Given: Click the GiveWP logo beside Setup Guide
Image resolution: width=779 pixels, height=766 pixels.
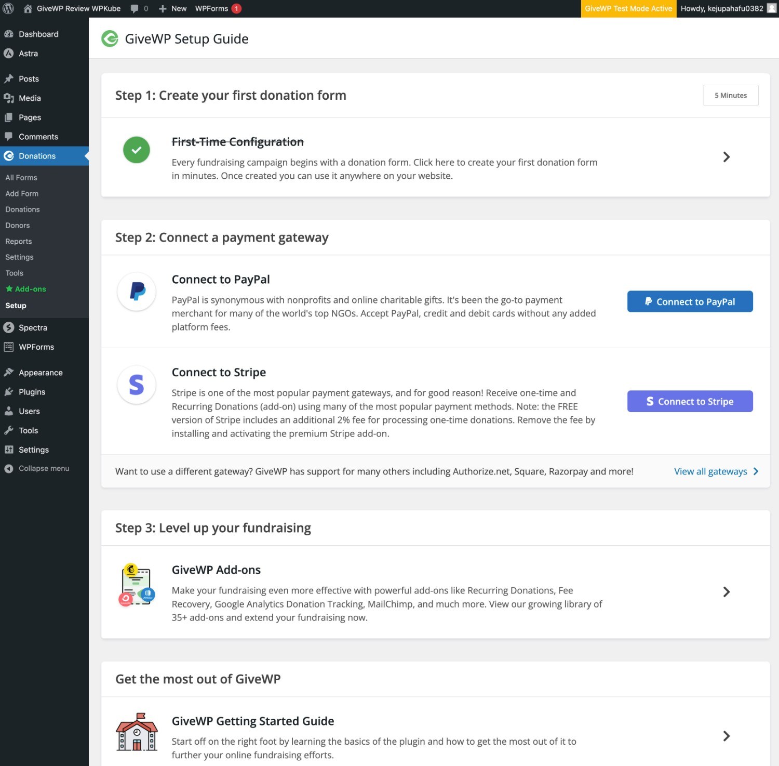Looking at the screenshot, I should click(x=110, y=39).
